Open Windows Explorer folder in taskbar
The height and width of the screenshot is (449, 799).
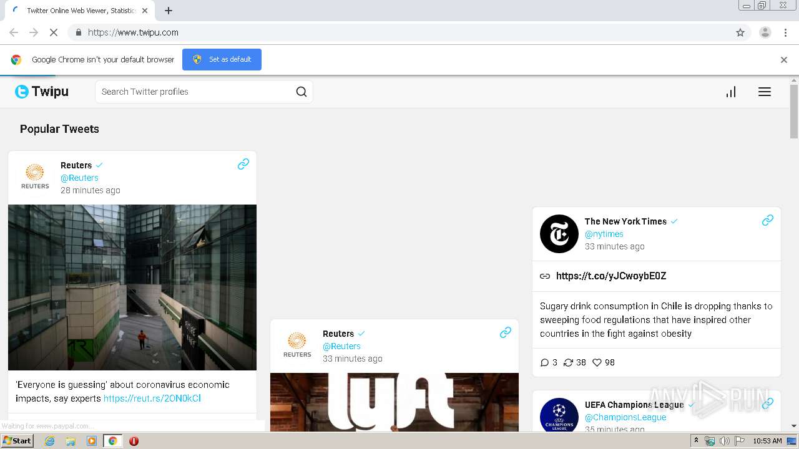71,441
